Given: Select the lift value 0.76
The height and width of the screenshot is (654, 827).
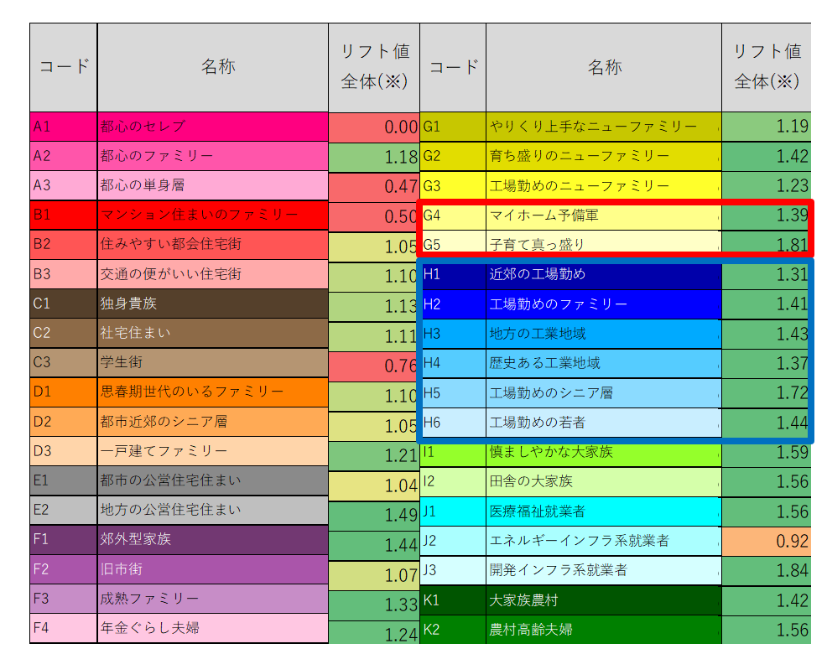Looking at the screenshot, I should tap(374, 366).
